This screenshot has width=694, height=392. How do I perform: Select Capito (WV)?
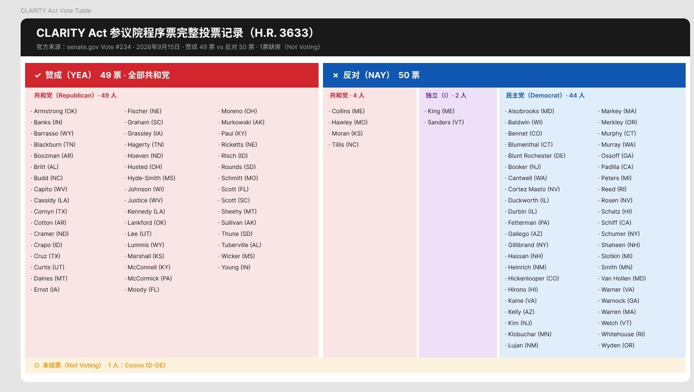50,189
